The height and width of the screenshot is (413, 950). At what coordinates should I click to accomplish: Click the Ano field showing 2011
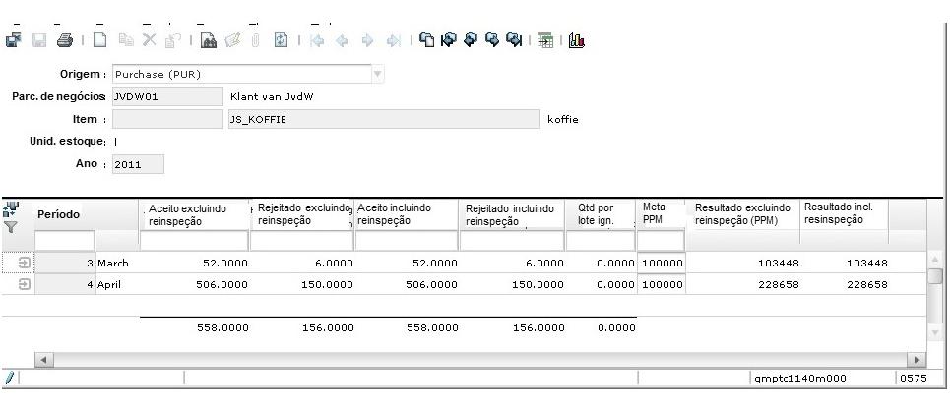pos(138,164)
